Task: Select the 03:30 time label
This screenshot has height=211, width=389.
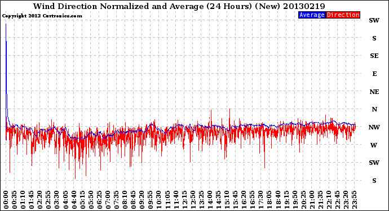Action: (57, 200)
